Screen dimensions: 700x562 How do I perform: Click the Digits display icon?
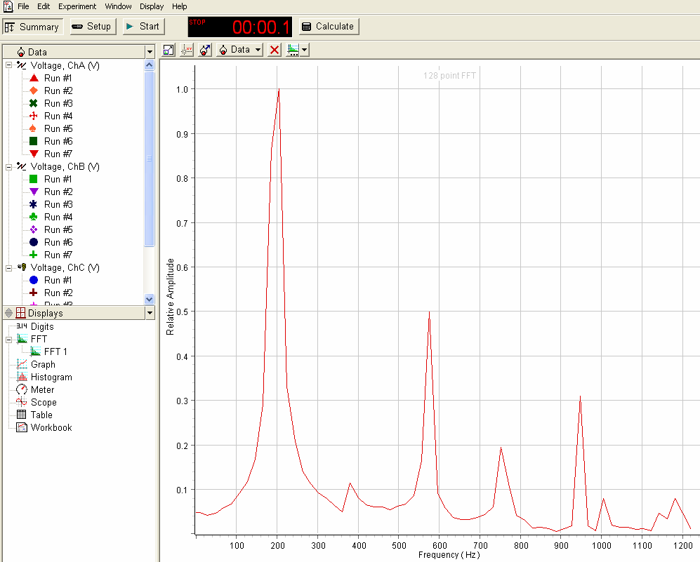pos(22,326)
